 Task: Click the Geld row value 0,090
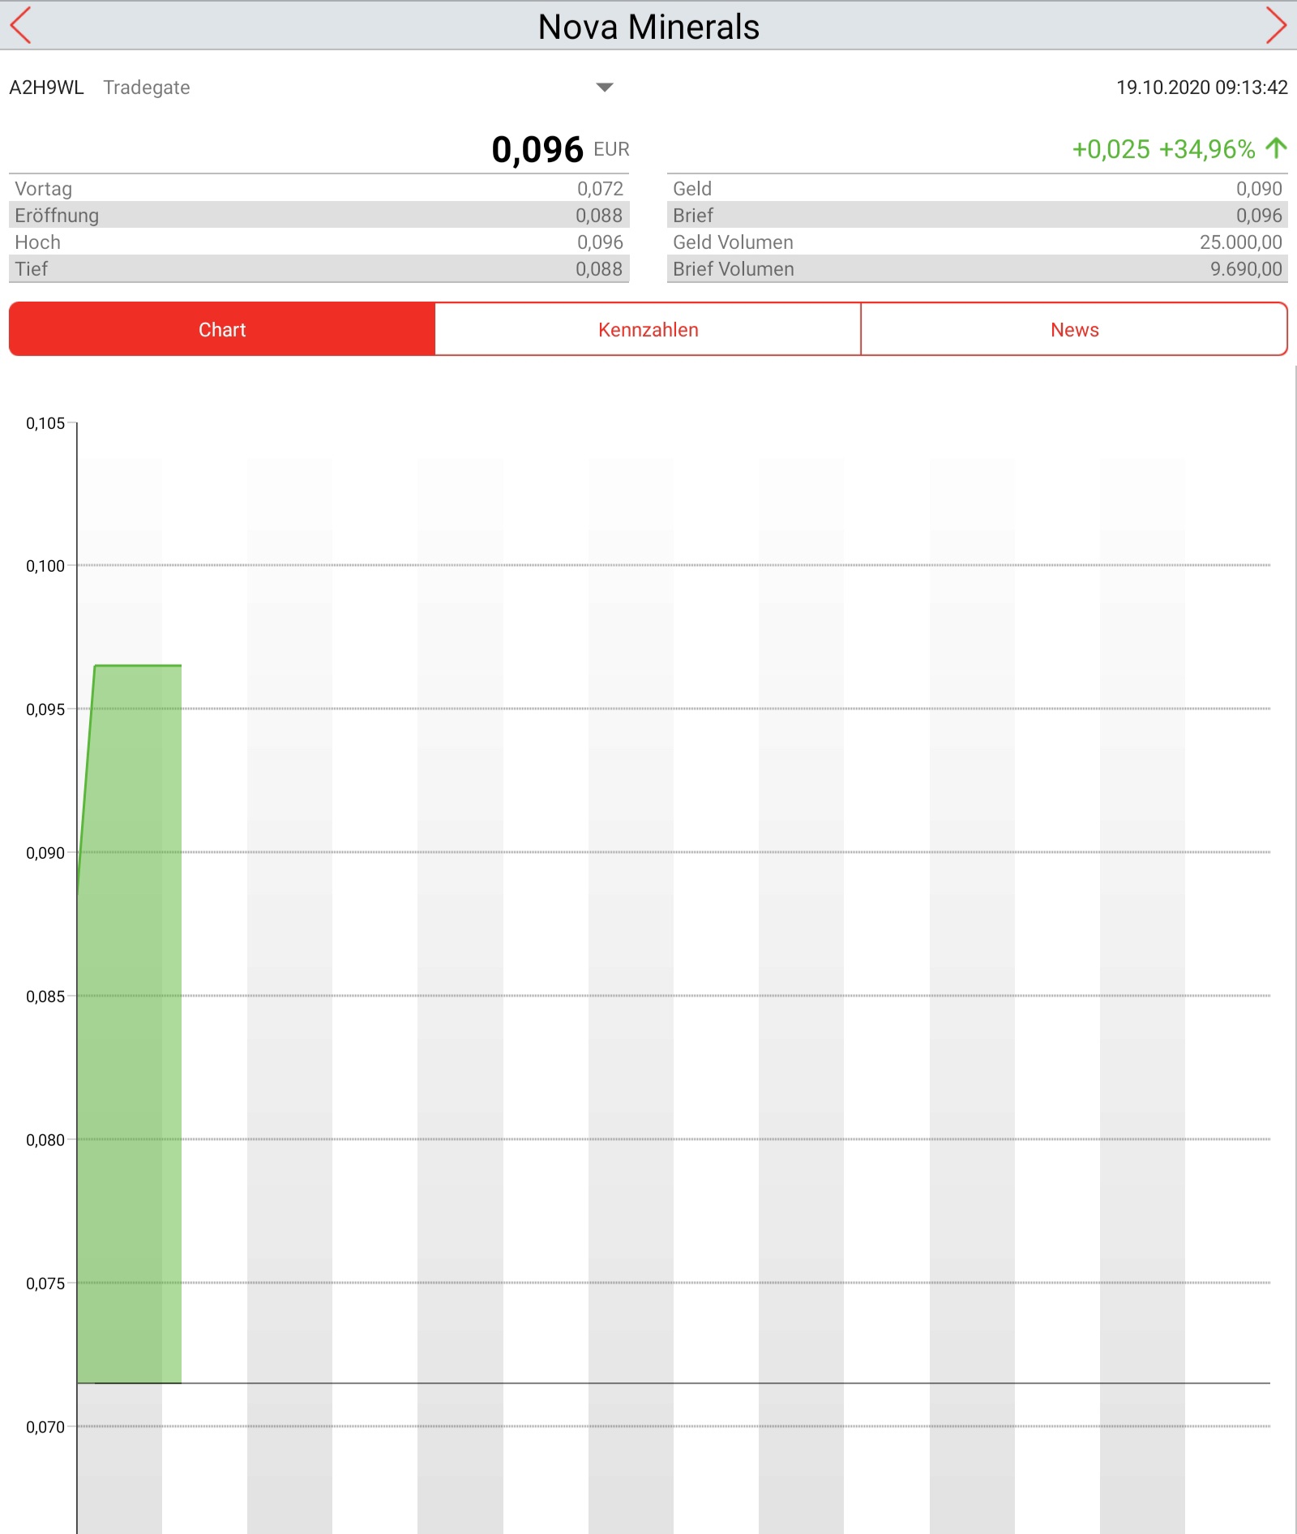pos(1259,189)
